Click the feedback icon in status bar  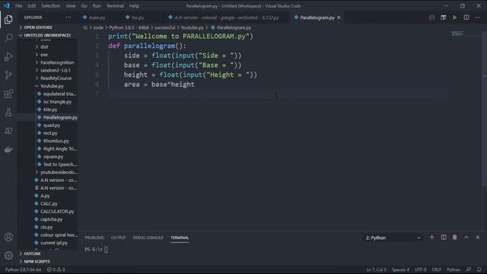click(469, 269)
